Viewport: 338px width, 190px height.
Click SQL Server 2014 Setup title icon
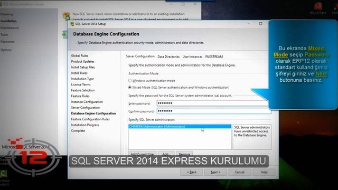click(x=72, y=24)
